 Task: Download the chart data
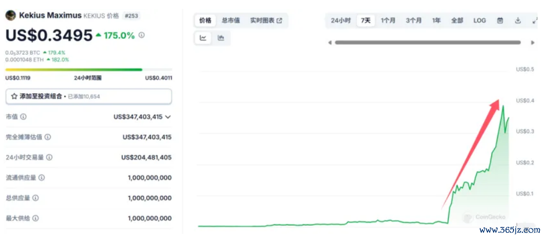coord(518,21)
